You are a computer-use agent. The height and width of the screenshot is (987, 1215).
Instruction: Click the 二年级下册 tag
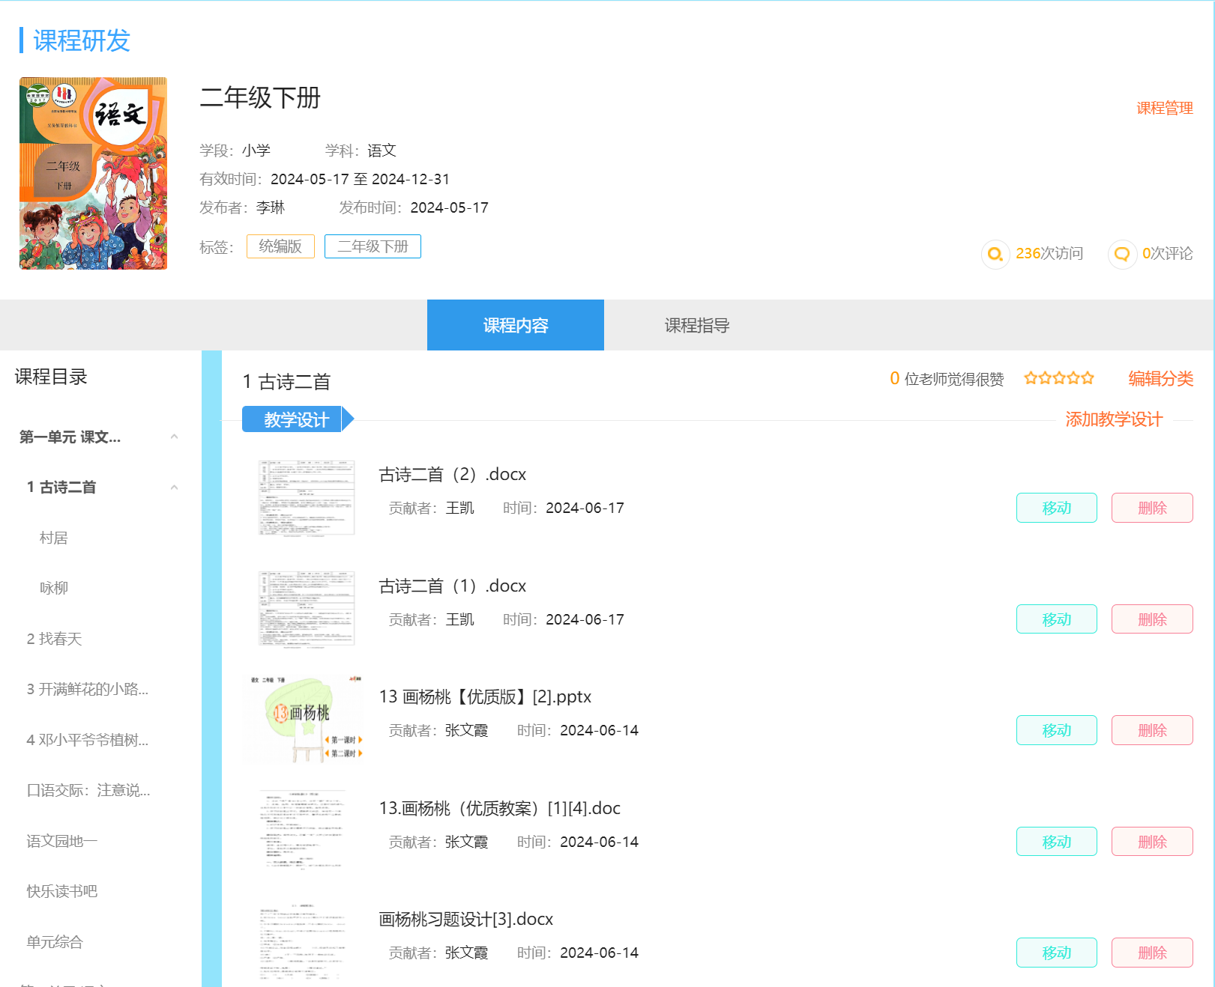373,246
